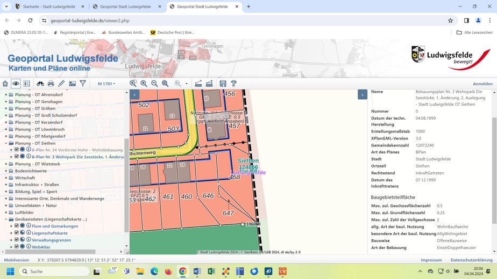
Task: Click the Windows taskbar Suche field
Action: click(54, 271)
